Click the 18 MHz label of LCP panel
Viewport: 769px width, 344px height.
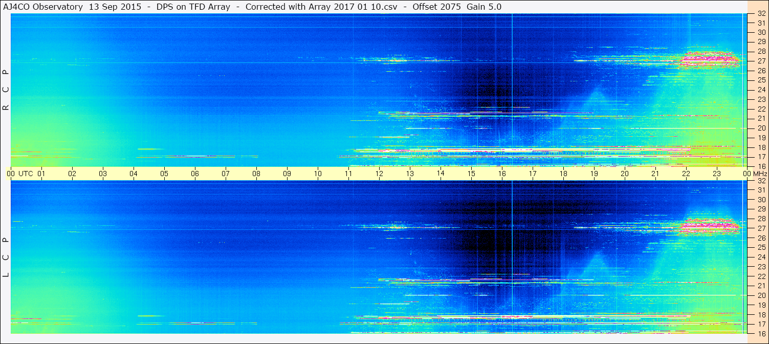tap(761, 315)
